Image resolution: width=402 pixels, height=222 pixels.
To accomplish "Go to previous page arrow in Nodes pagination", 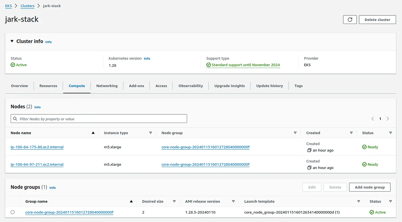I will [373, 119].
